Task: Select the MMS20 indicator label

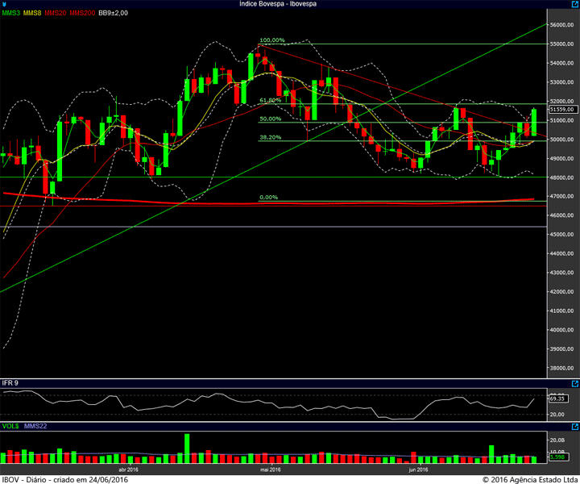Action: pos(56,13)
